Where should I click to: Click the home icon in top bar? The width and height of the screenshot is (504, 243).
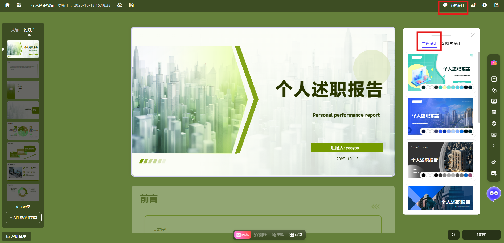pos(7,5)
